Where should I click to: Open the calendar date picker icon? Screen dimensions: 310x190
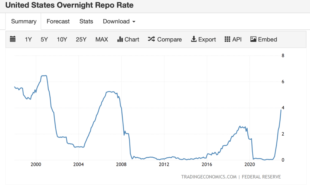coord(13,39)
